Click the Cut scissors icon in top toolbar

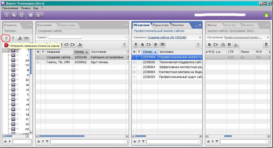pos(7,15)
